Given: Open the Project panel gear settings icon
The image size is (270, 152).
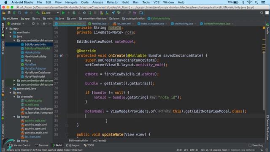Looking at the screenshot, I should coord(44,24).
